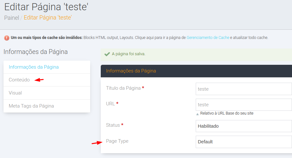
Task: Go to Painel breadcrumb link
Action: click(x=12, y=18)
